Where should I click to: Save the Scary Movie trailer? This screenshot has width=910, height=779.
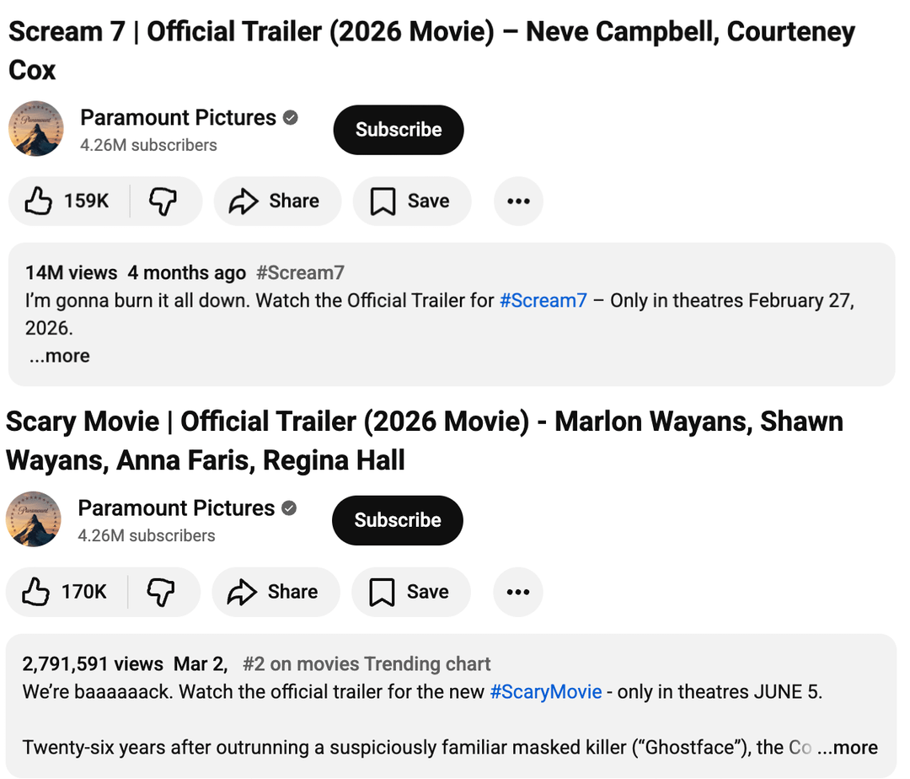click(x=410, y=592)
